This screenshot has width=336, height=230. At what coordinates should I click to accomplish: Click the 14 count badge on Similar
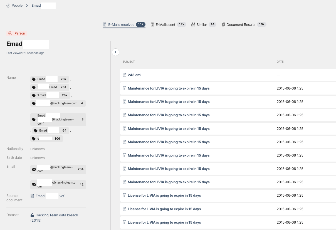[213, 24]
